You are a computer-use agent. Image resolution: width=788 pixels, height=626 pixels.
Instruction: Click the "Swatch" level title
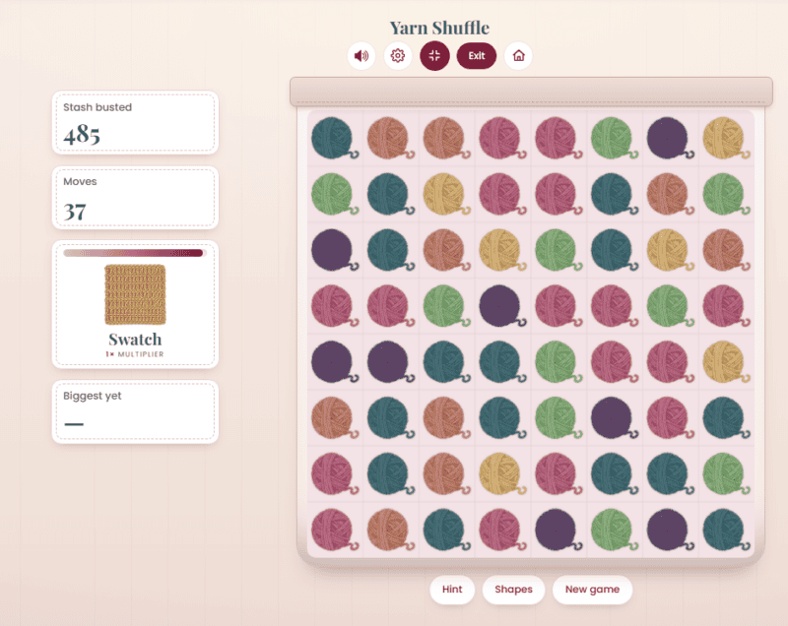pyautogui.click(x=135, y=340)
